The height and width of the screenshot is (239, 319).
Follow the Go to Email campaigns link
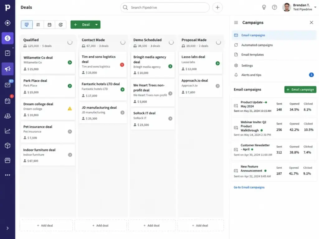tap(249, 187)
